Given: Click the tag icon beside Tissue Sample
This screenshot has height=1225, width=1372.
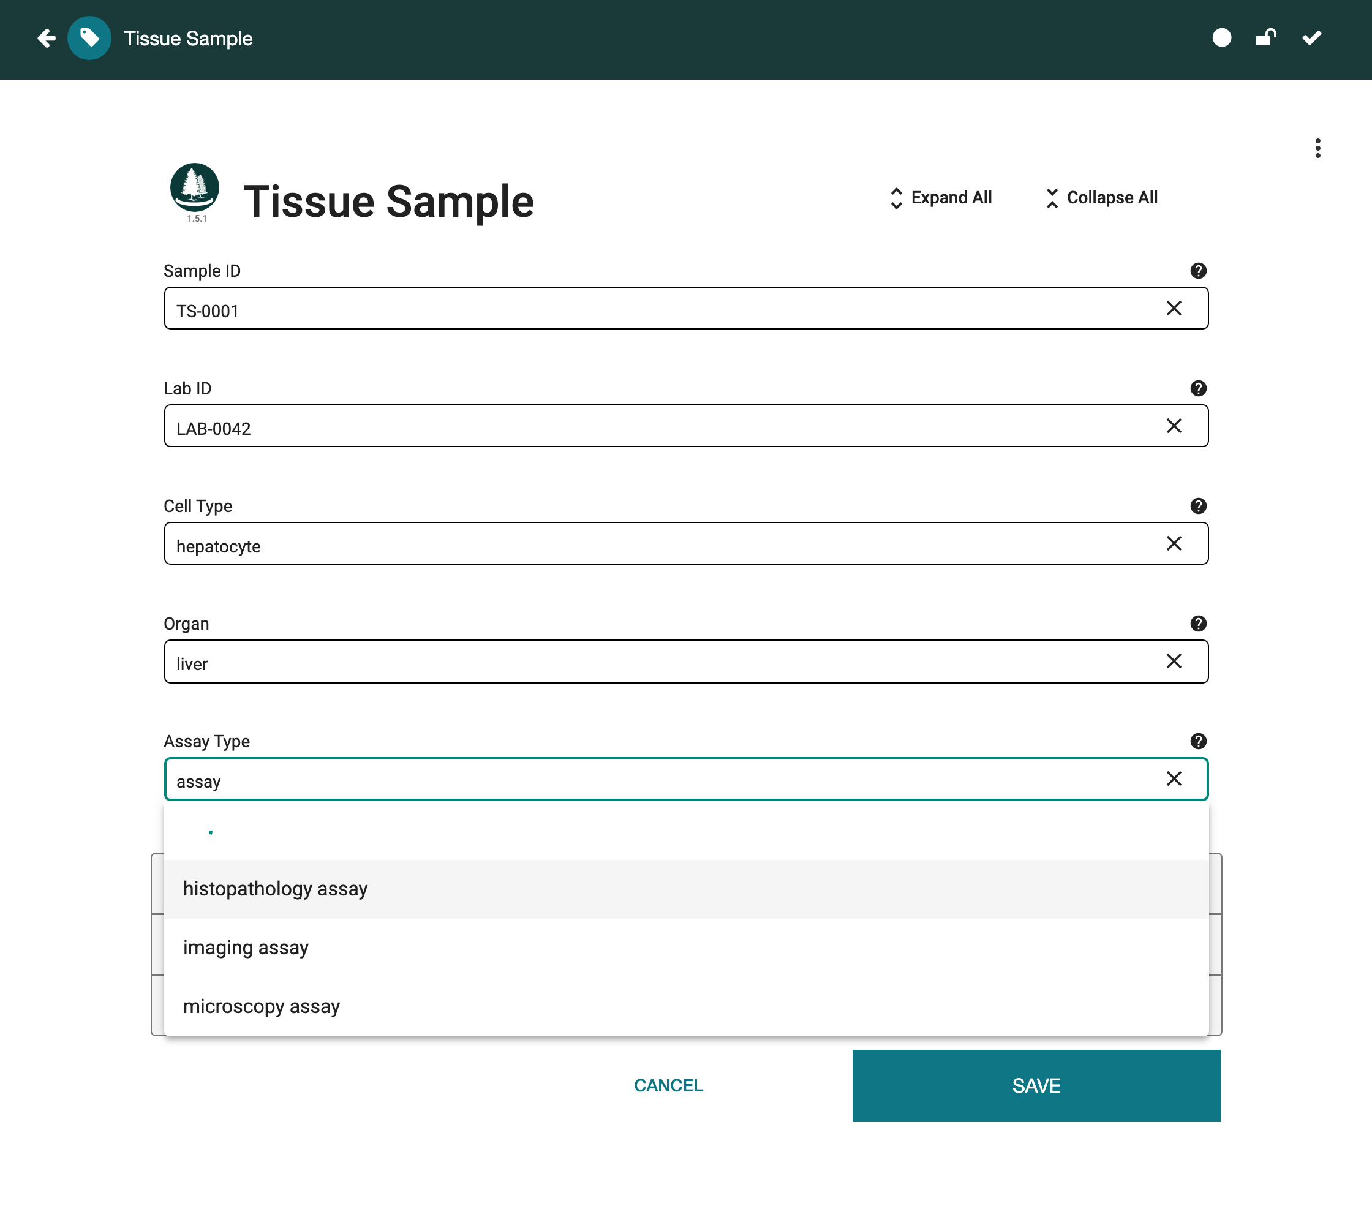Looking at the screenshot, I should click(x=89, y=39).
